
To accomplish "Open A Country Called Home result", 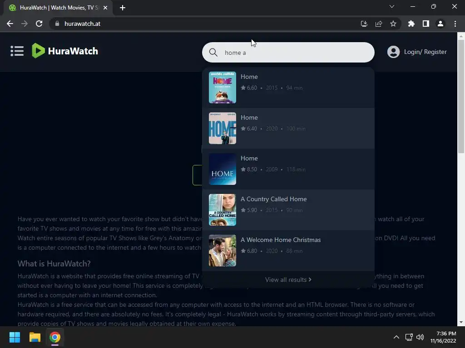I will tap(288, 210).
